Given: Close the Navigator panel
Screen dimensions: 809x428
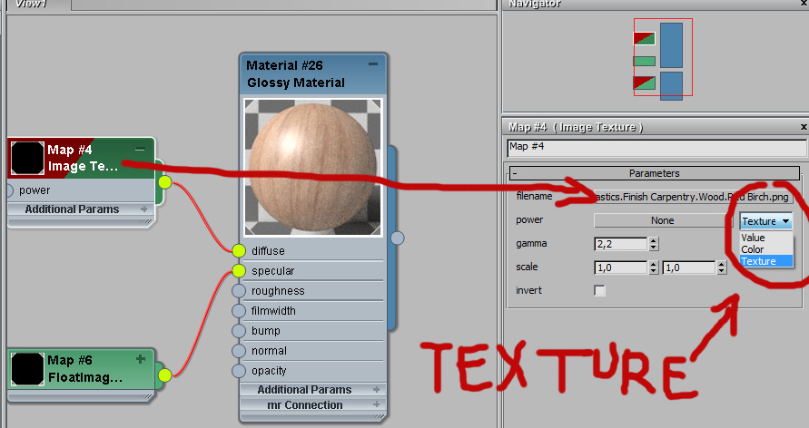Looking at the screenshot, I should 804,4.
